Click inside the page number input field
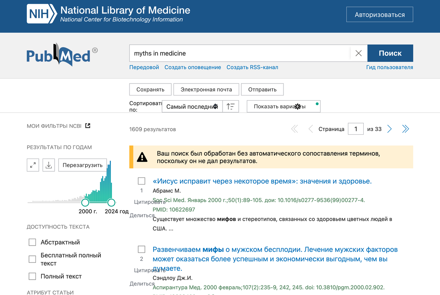This screenshot has width=440, height=295. pyautogui.click(x=355, y=128)
